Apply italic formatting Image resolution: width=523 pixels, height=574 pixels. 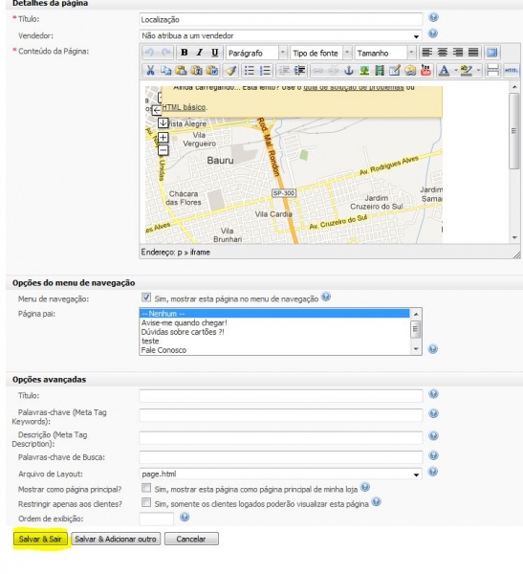point(200,53)
